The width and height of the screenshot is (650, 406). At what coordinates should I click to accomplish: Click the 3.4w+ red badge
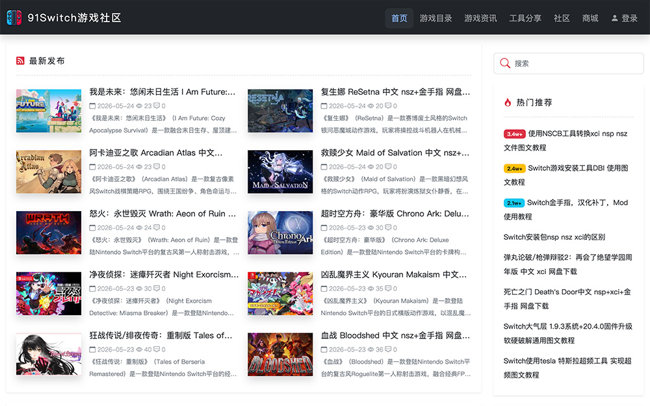point(514,134)
